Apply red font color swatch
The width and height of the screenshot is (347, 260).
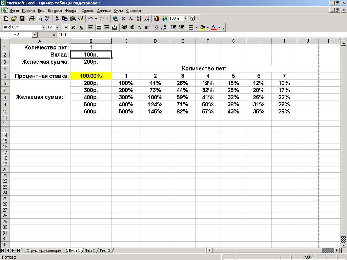pos(213,27)
